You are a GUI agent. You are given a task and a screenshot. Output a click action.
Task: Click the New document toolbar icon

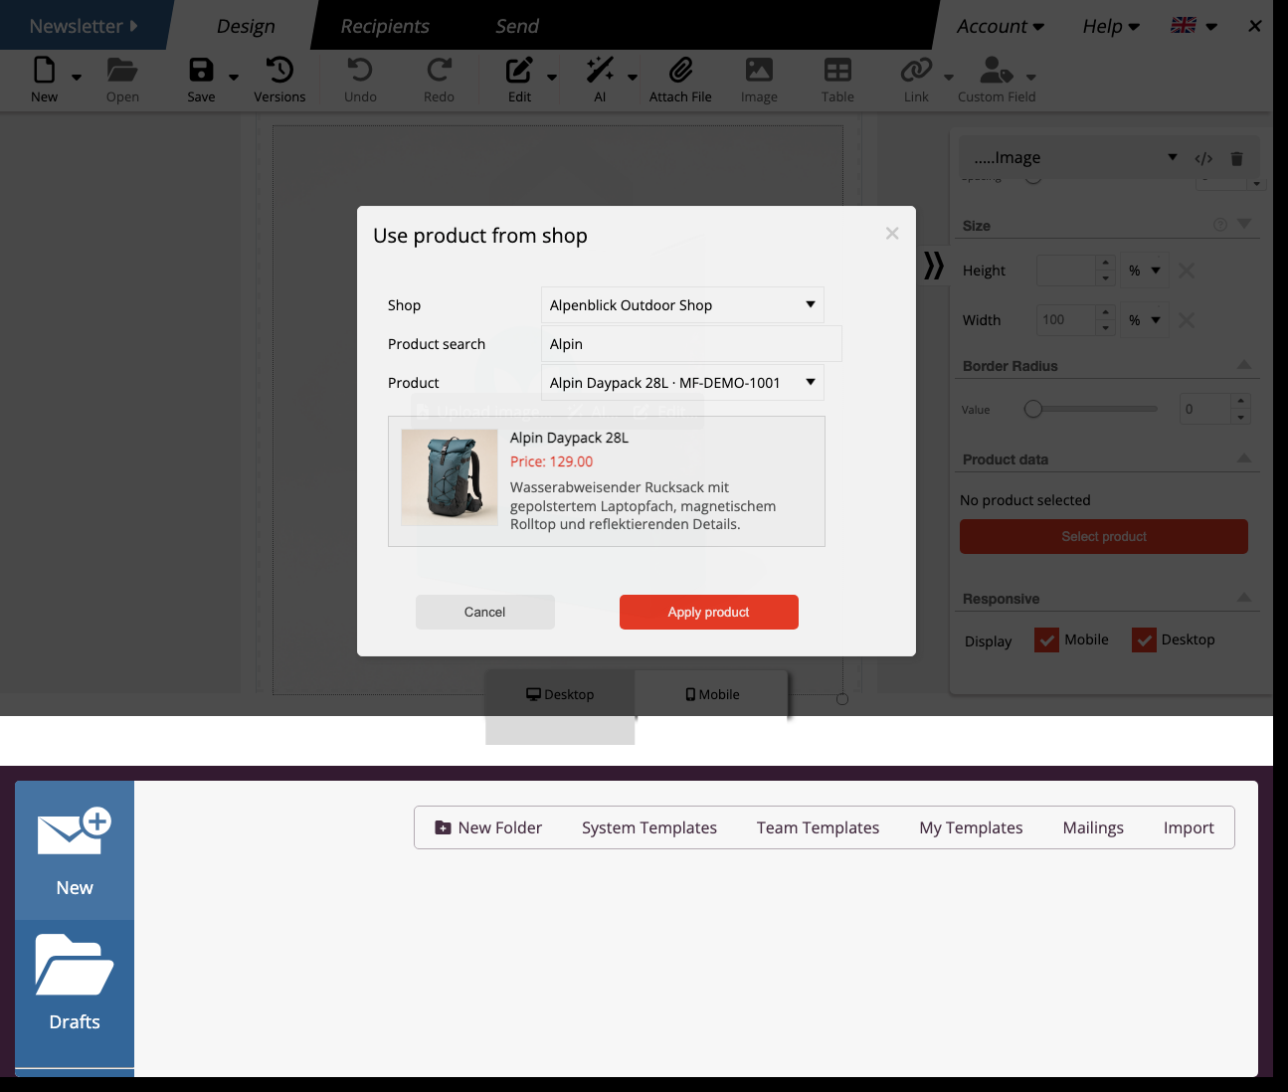point(44,70)
